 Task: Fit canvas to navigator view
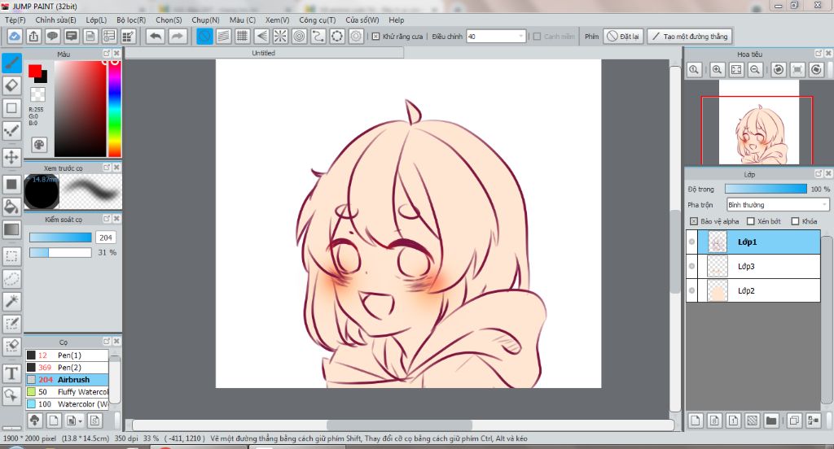736,70
